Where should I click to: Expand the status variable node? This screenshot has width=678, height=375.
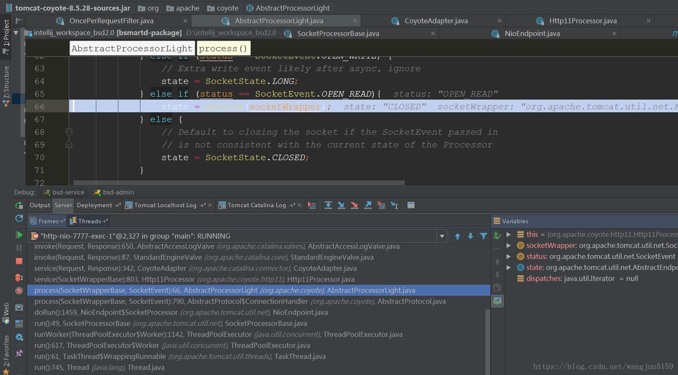pyautogui.click(x=508, y=256)
